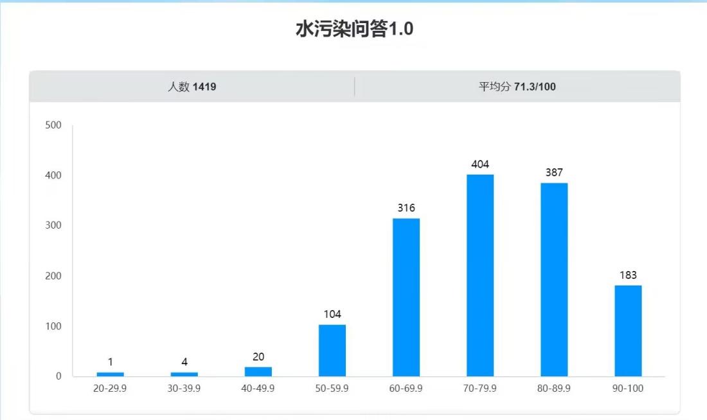This screenshot has height=420, width=707.
Task: Click the 20-29.9 x-axis label
Action: click(x=111, y=389)
